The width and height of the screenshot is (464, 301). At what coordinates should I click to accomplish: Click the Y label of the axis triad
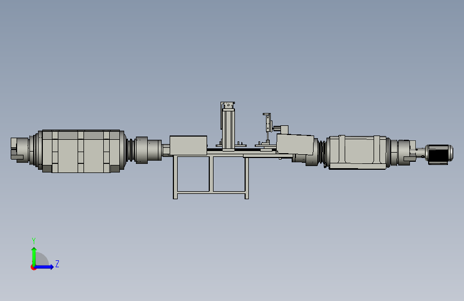pyautogui.click(x=34, y=240)
